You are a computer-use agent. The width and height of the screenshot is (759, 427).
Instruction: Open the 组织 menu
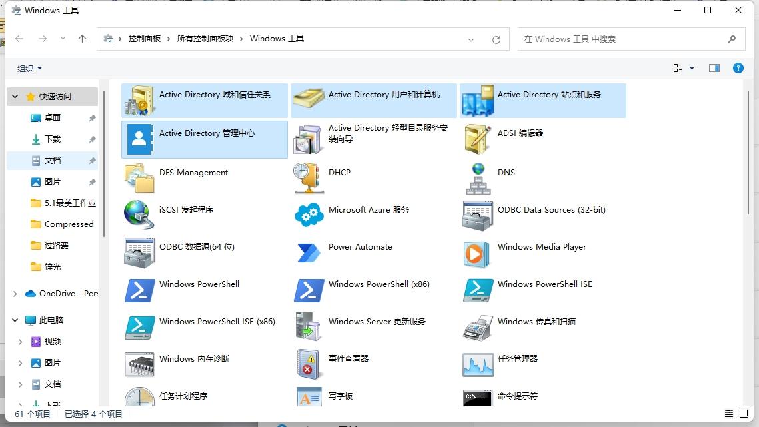pos(28,68)
